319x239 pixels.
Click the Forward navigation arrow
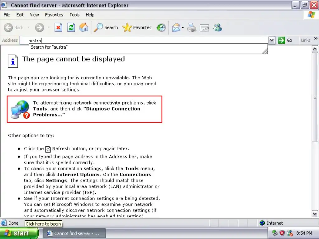[x=39, y=27]
